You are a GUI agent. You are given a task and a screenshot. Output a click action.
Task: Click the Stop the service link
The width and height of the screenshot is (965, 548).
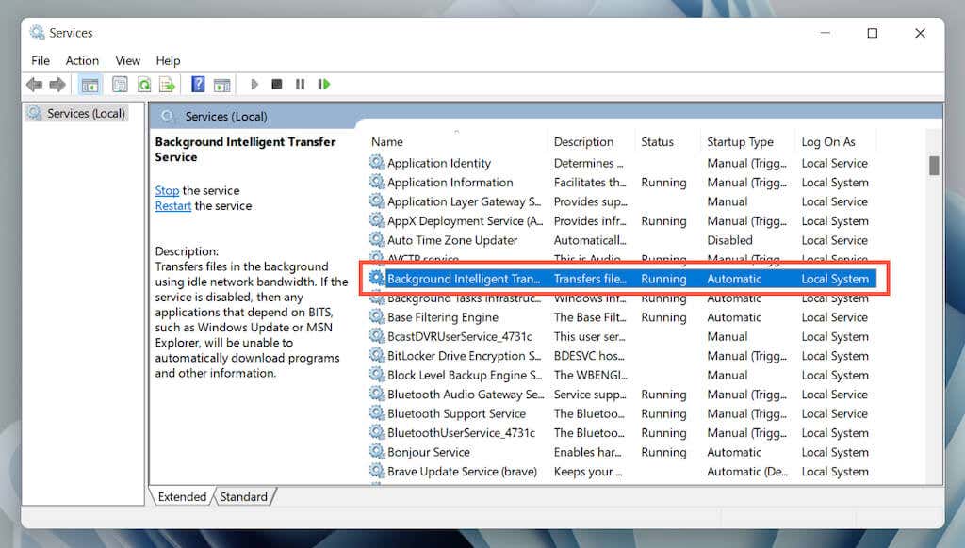click(167, 190)
